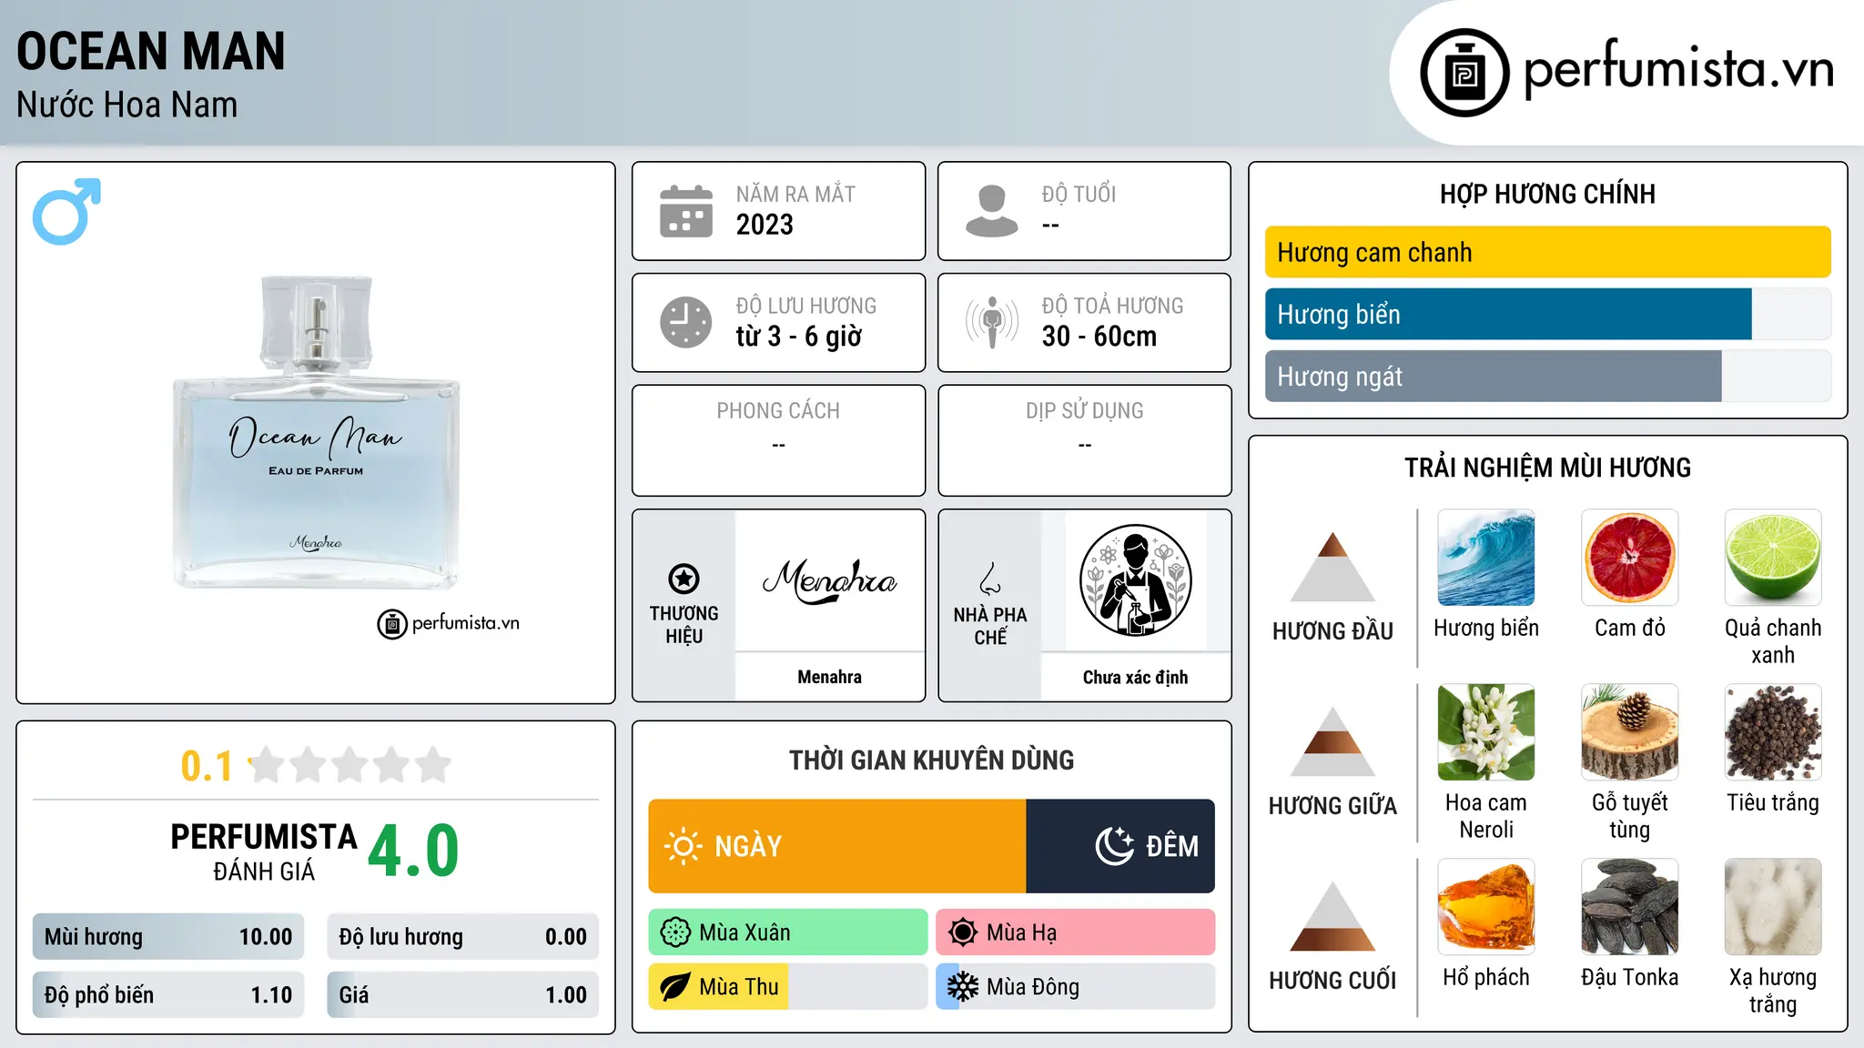Viewport: 1864px width, 1048px height.
Task: Select the Tiêu trắng pepper thumbnail
Action: click(1773, 732)
